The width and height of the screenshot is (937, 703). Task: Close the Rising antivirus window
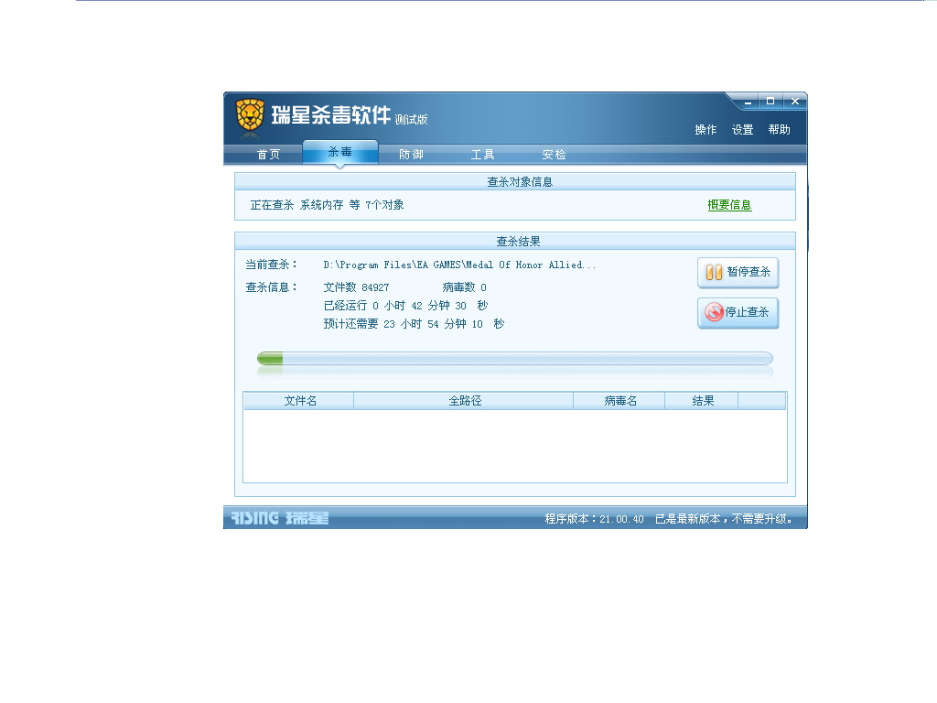(x=795, y=102)
